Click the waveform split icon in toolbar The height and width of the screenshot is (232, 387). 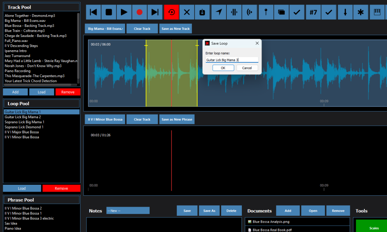(234, 12)
